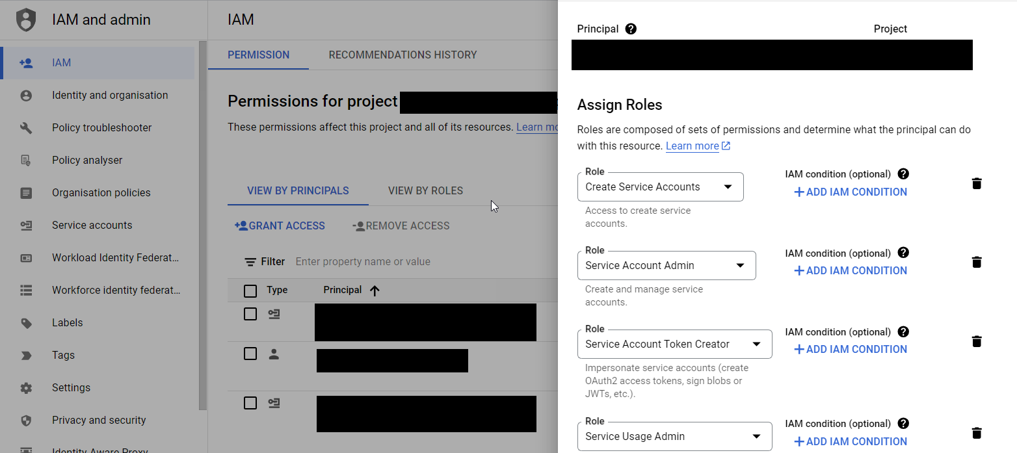Open Settings page in sidebar
1017x453 pixels.
pos(99,388)
